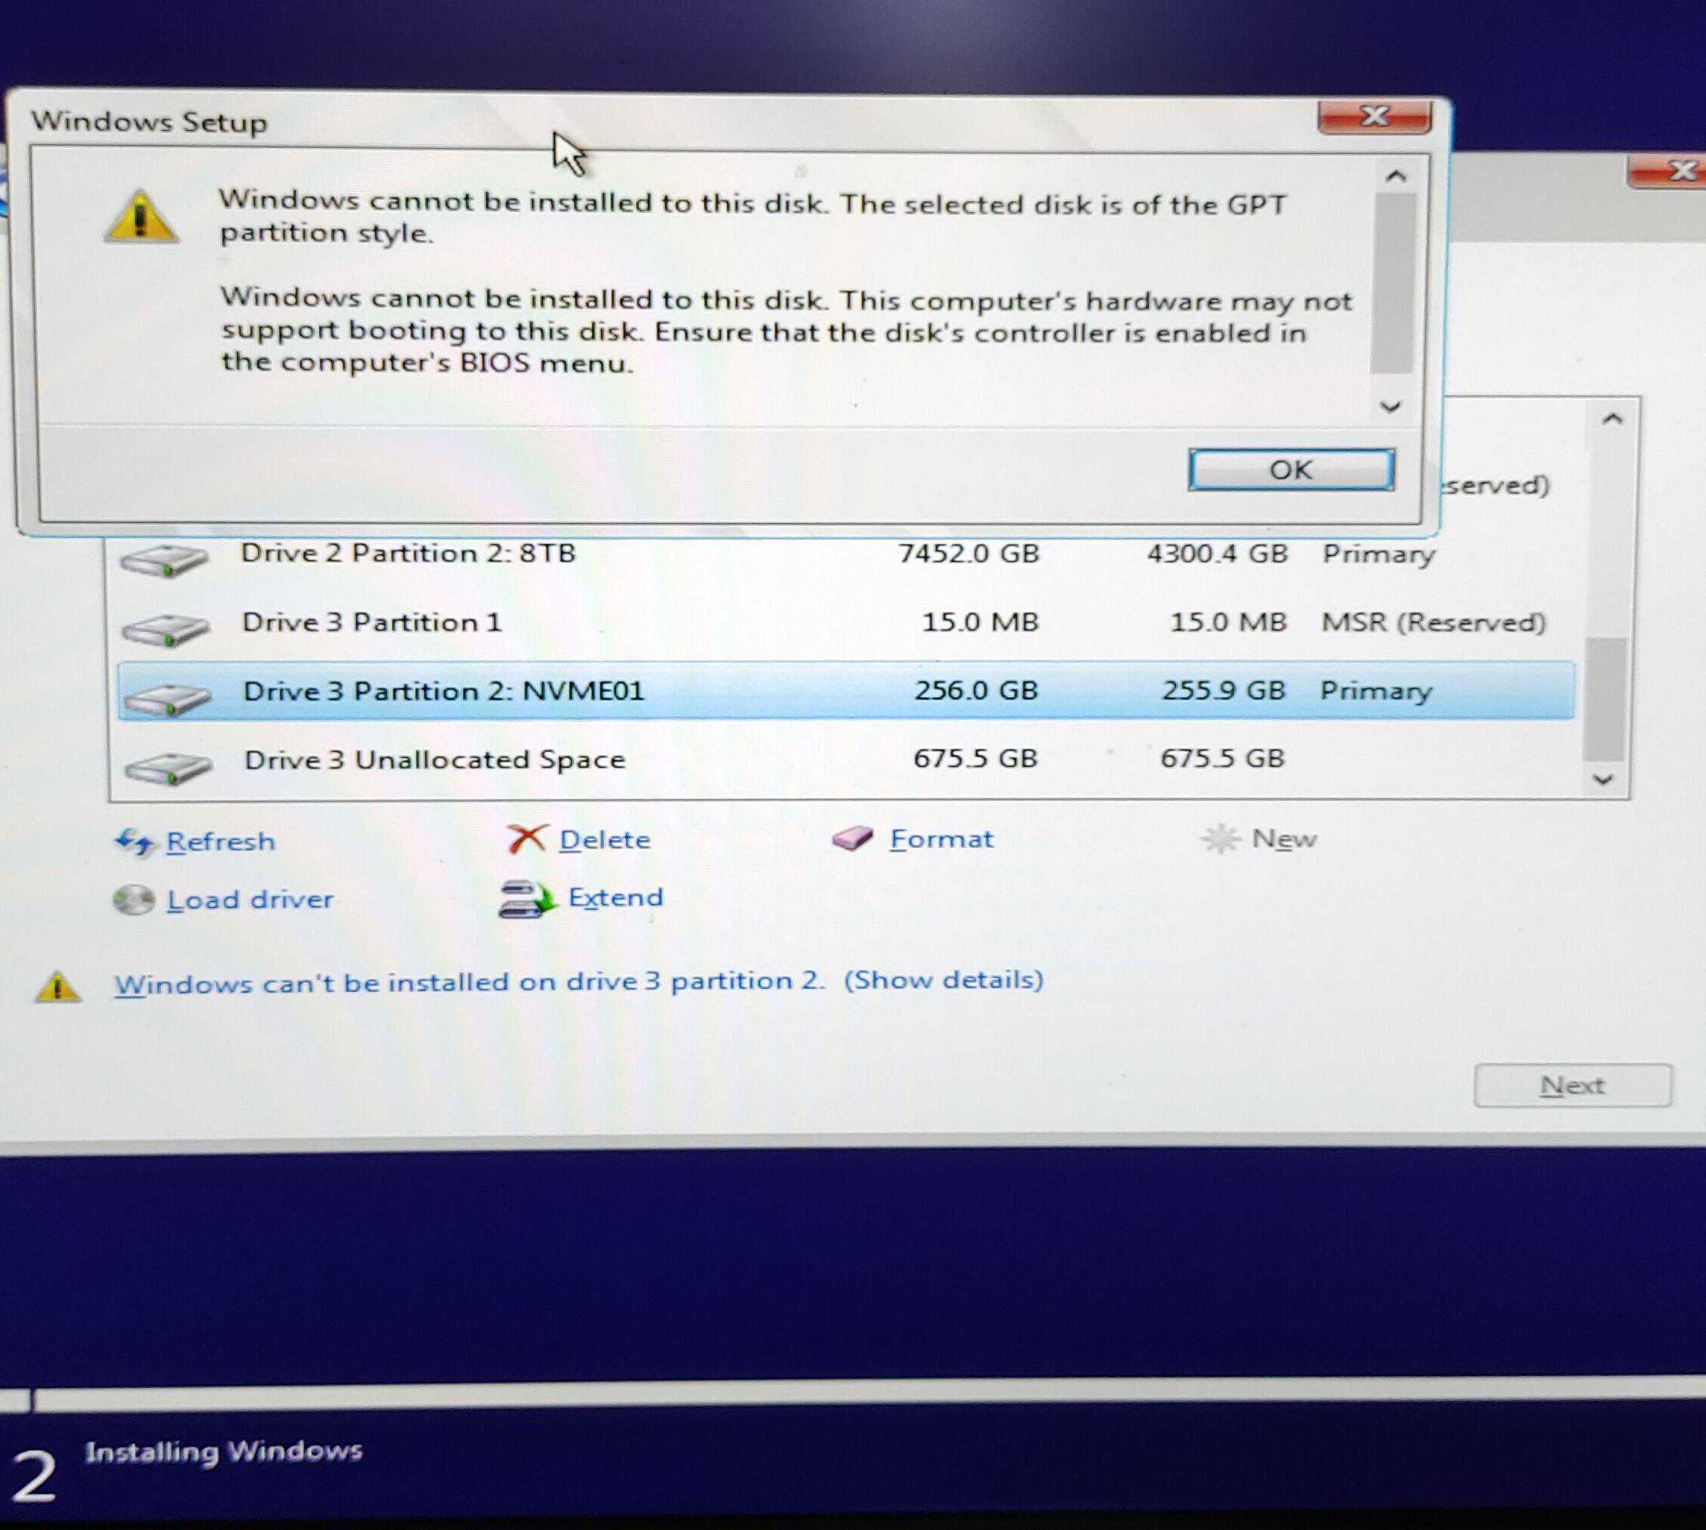Click the Load driver link text
This screenshot has height=1530, width=1706.
coord(250,900)
